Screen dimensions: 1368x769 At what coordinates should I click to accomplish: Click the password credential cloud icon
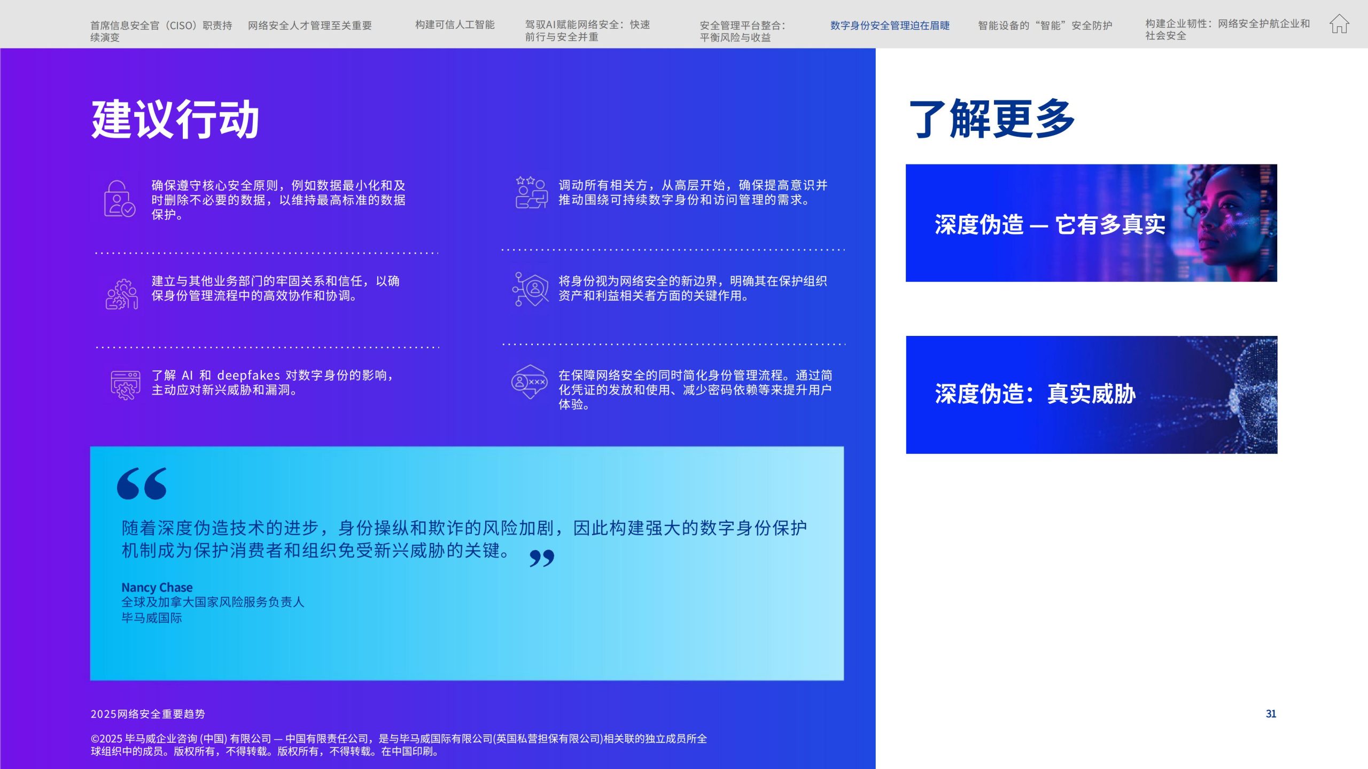pyautogui.click(x=529, y=382)
